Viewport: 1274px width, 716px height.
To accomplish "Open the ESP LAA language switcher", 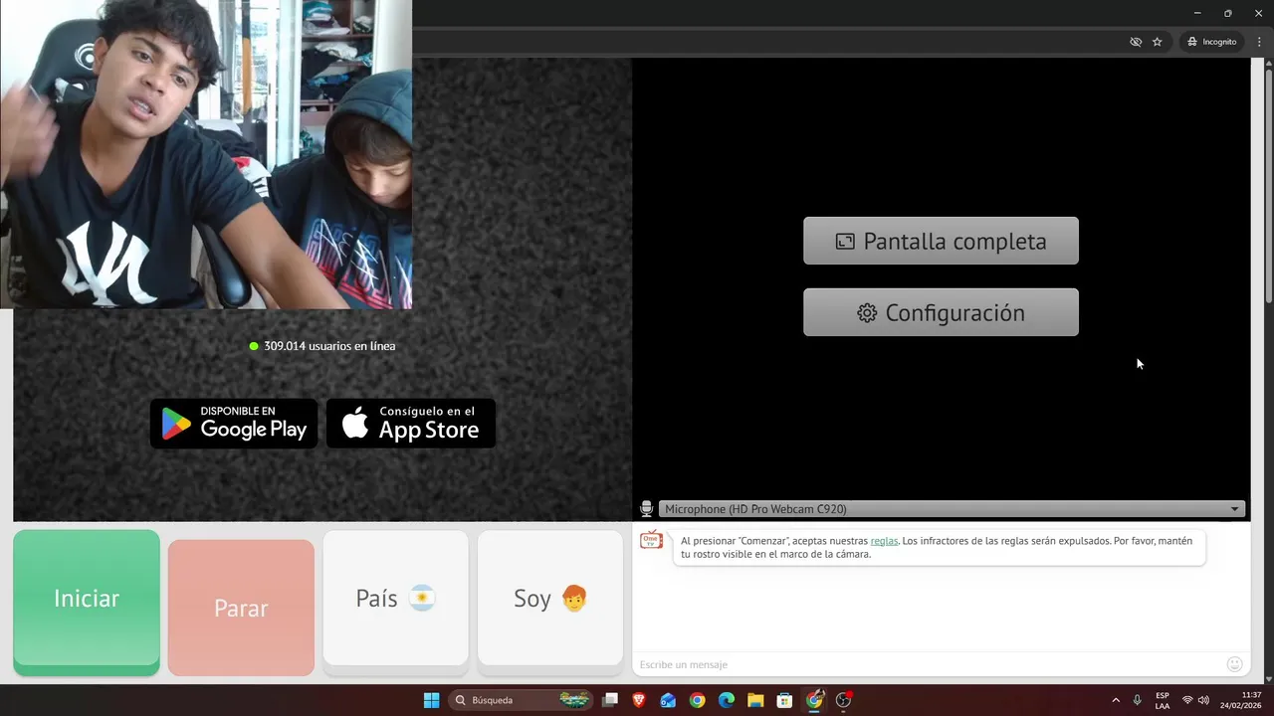I will coord(1163,700).
